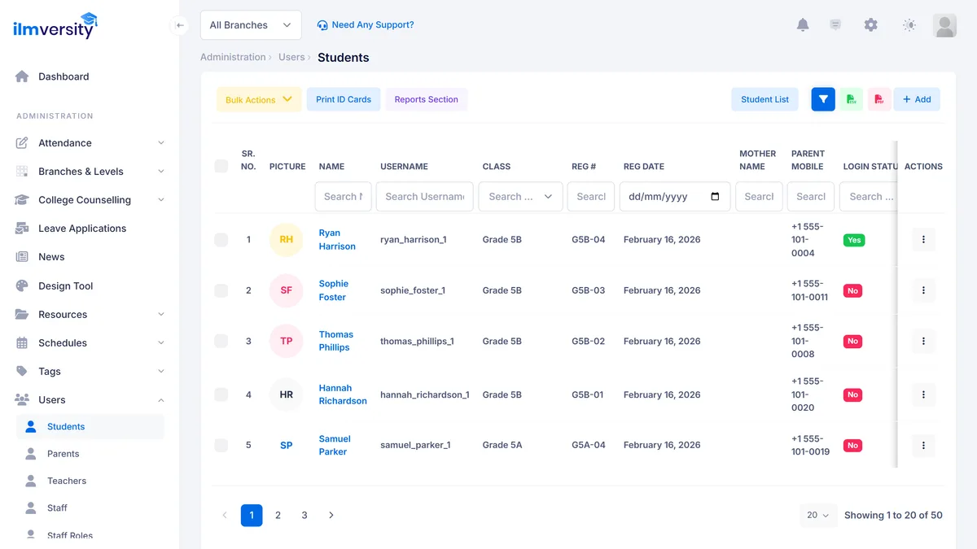Click the Reg Date filter field
The image size is (977, 549).
pyautogui.click(x=674, y=197)
